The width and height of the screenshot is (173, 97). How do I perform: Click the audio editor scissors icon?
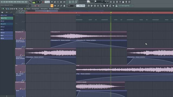tap(114, 2)
